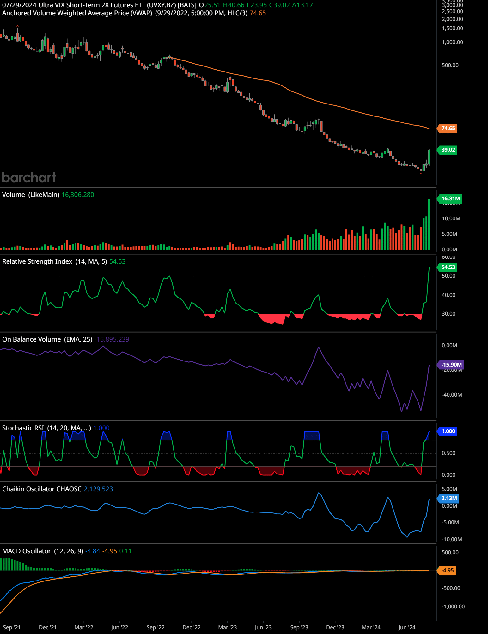The width and height of the screenshot is (488, 634).
Task: Click the Anchored Volume Weighted Average Price label
Action: pos(77,13)
